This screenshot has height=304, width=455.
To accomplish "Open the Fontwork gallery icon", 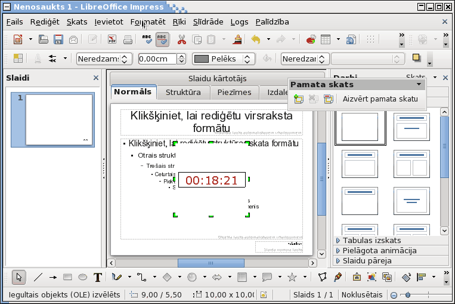I will coord(357,277).
